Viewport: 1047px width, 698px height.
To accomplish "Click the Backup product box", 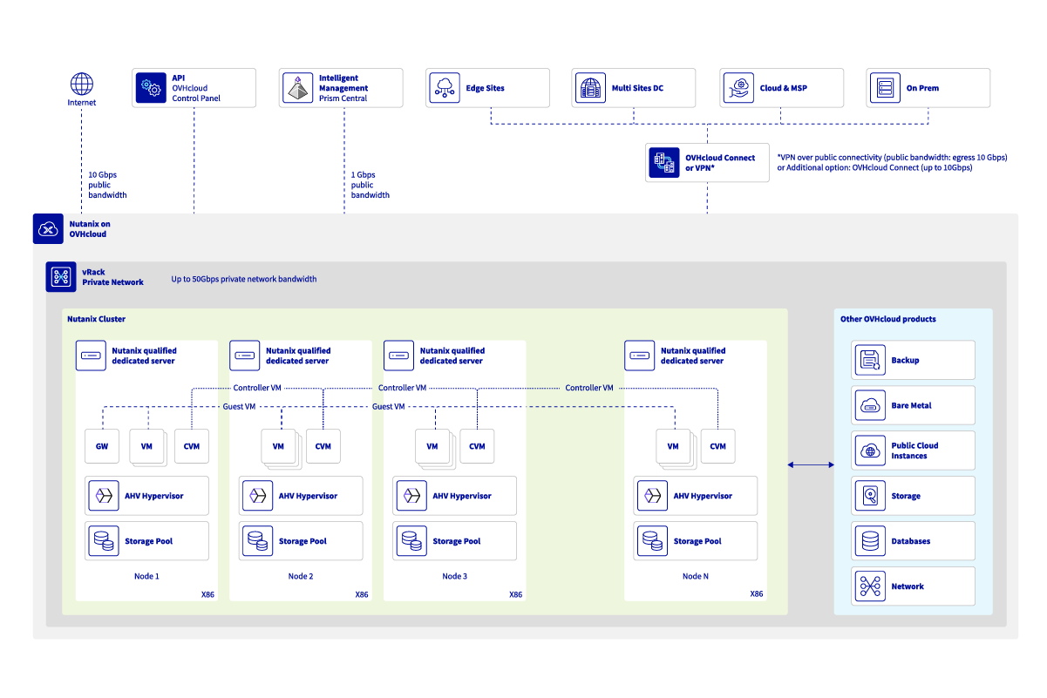I will (913, 360).
